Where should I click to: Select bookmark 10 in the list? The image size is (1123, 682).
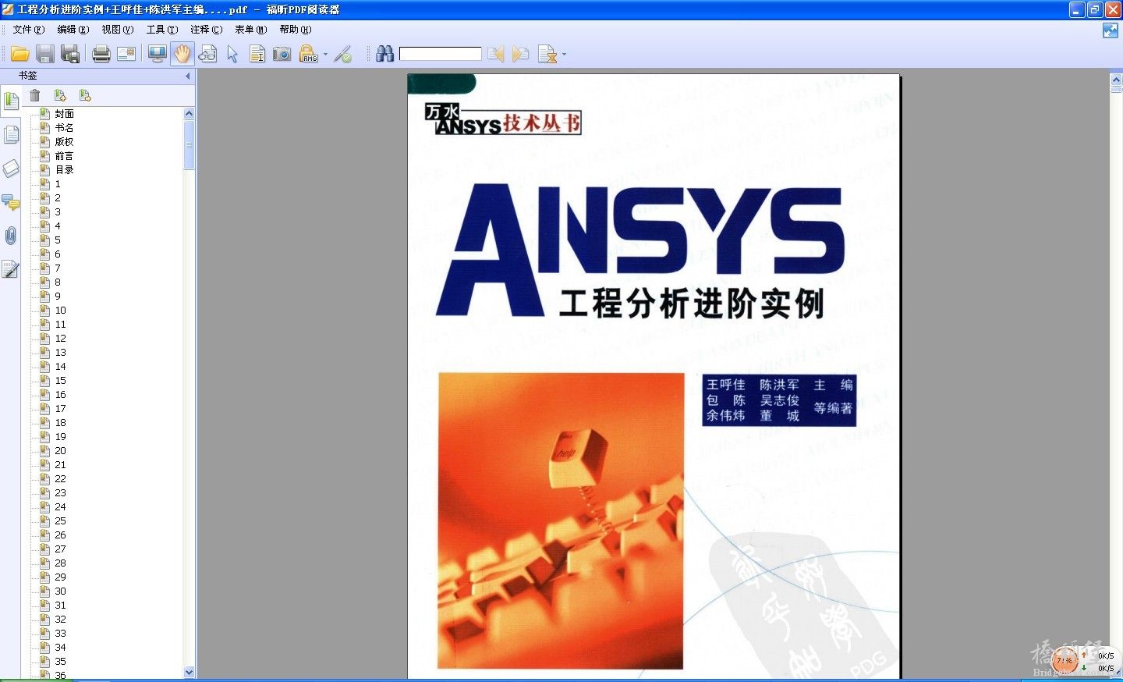point(61,311)
